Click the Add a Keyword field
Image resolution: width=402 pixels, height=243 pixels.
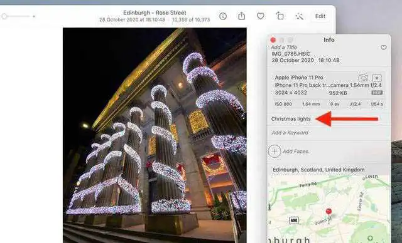point(290,133)
